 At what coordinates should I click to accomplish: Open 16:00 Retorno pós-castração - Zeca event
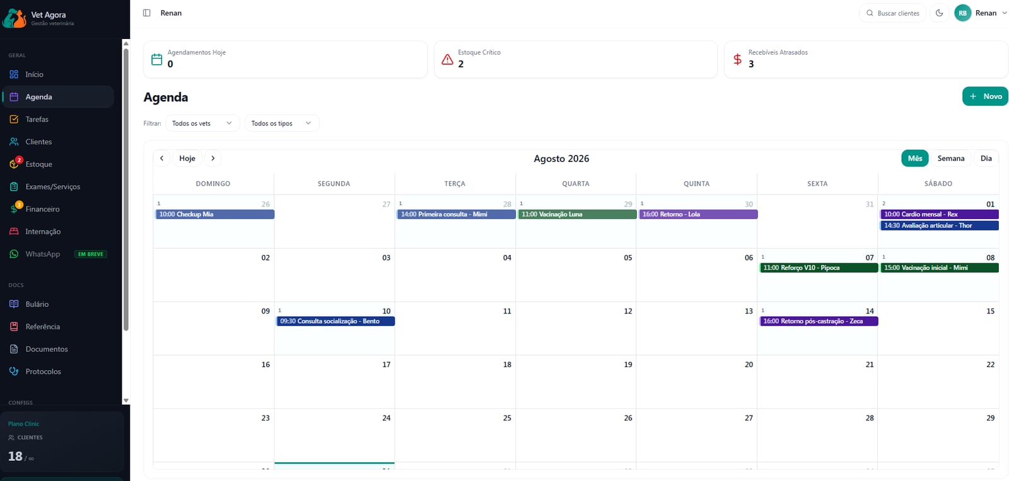pos(819,321)
